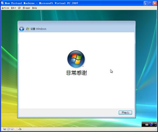Image resolution: width=158 pixels, height=132 pixels.
Task: Click the large Windows Vista orb logo
Action: pyautogui.click(x=76, y=59)
